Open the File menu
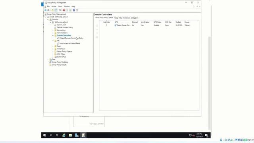The image size is (254, 143). pos(48,6)
